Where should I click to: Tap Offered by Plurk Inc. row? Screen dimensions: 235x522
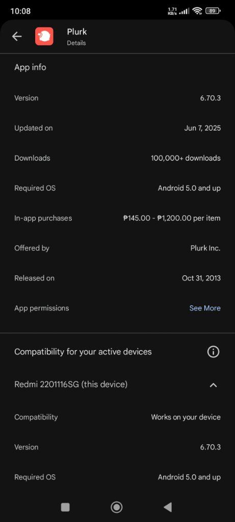[117, 248]
